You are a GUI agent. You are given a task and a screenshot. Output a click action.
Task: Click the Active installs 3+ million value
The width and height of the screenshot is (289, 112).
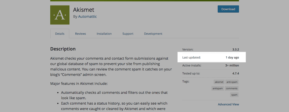point(232,65)
